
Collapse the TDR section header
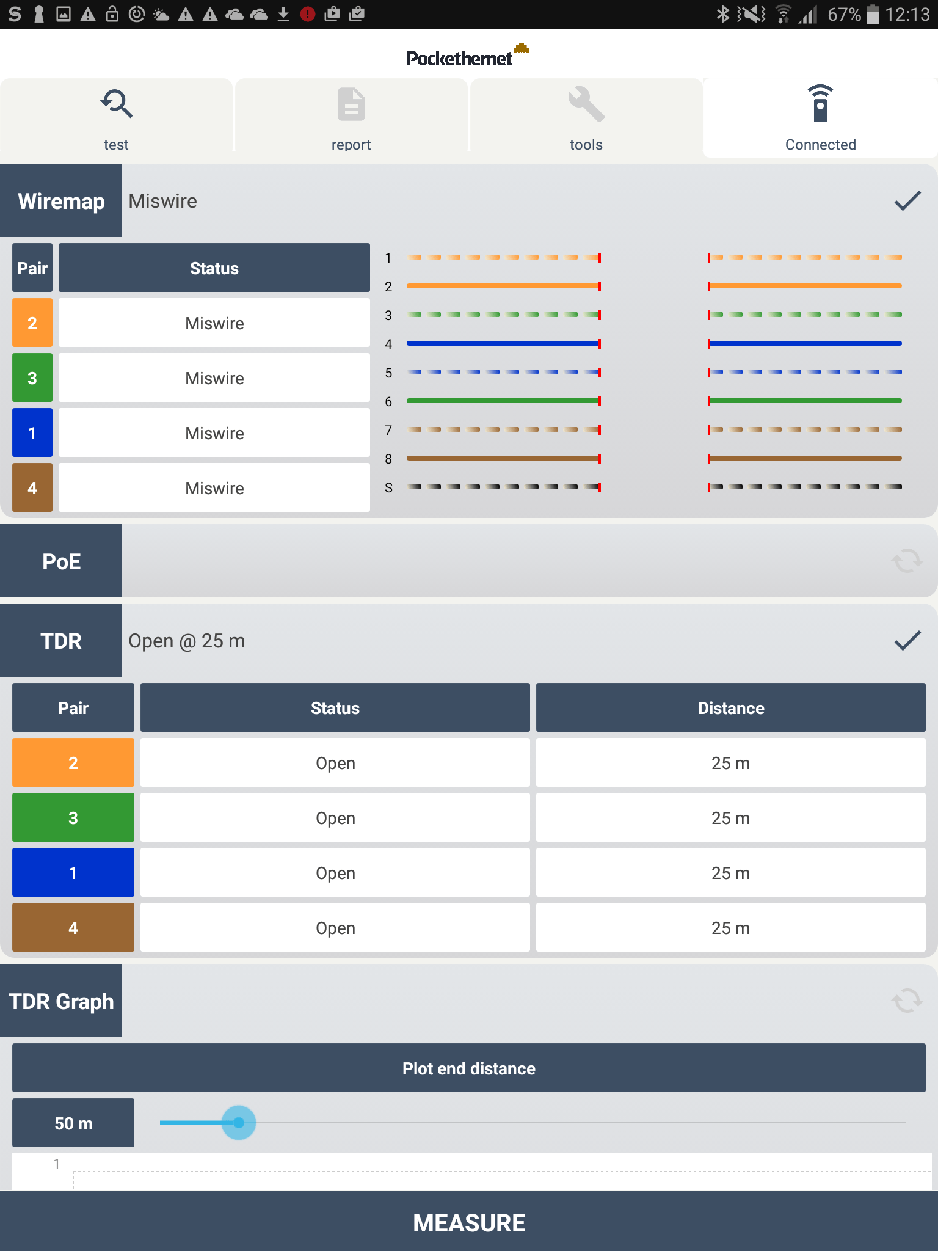[x=61, y=640]
